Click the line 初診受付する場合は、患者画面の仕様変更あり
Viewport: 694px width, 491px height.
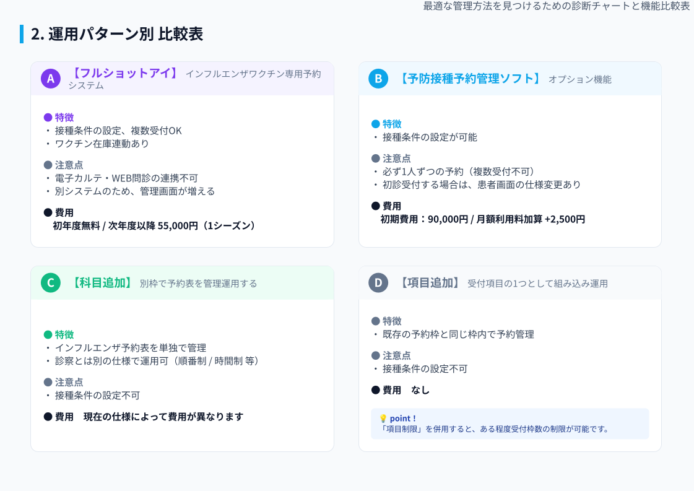coord(482,184)
